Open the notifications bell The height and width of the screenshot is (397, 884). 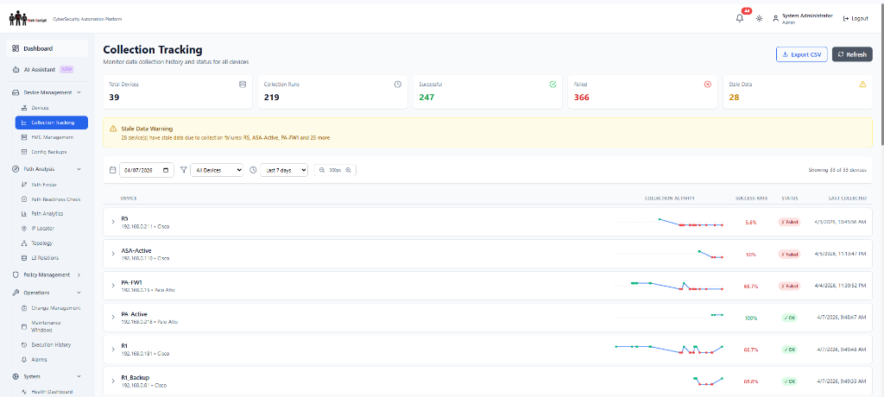click(x=740, y=18)
